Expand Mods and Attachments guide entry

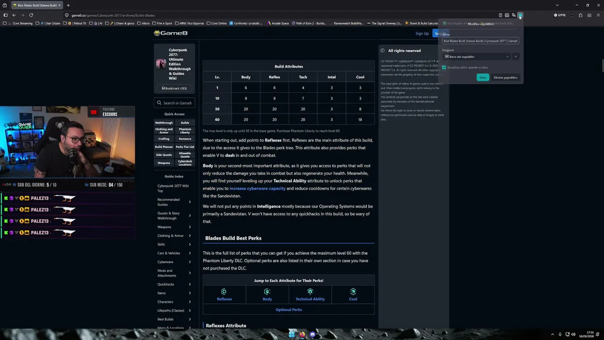190,273
